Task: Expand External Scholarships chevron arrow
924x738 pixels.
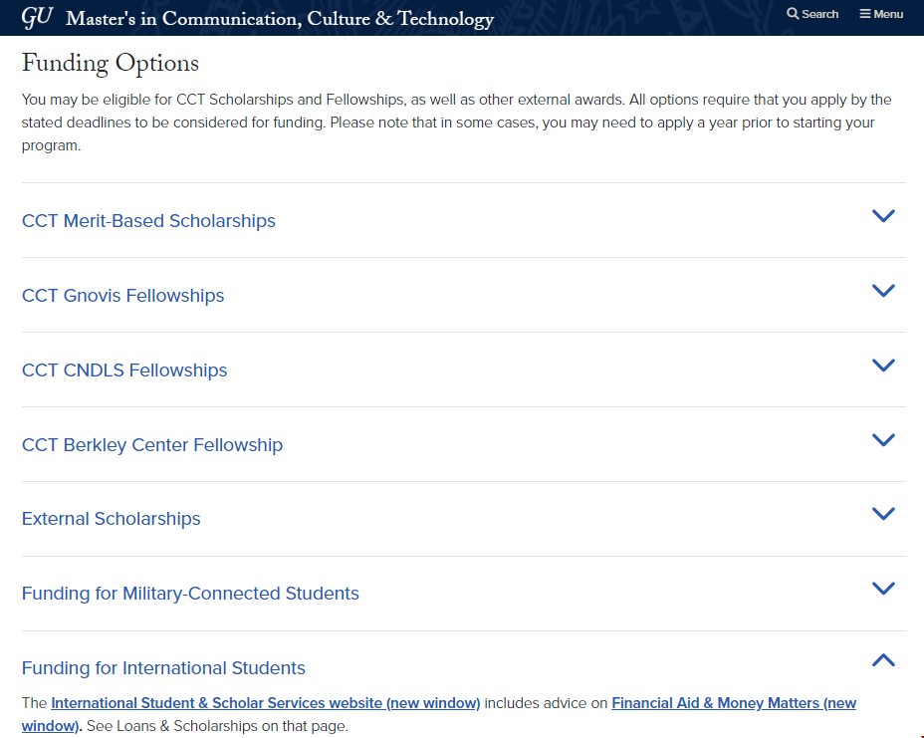Action: click(x=882, y=514)
